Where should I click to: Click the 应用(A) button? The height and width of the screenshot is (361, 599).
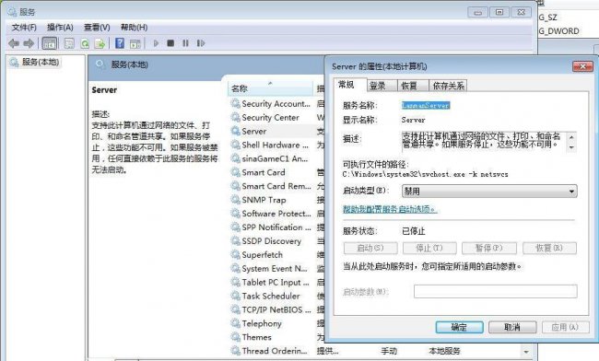point(565,328)
